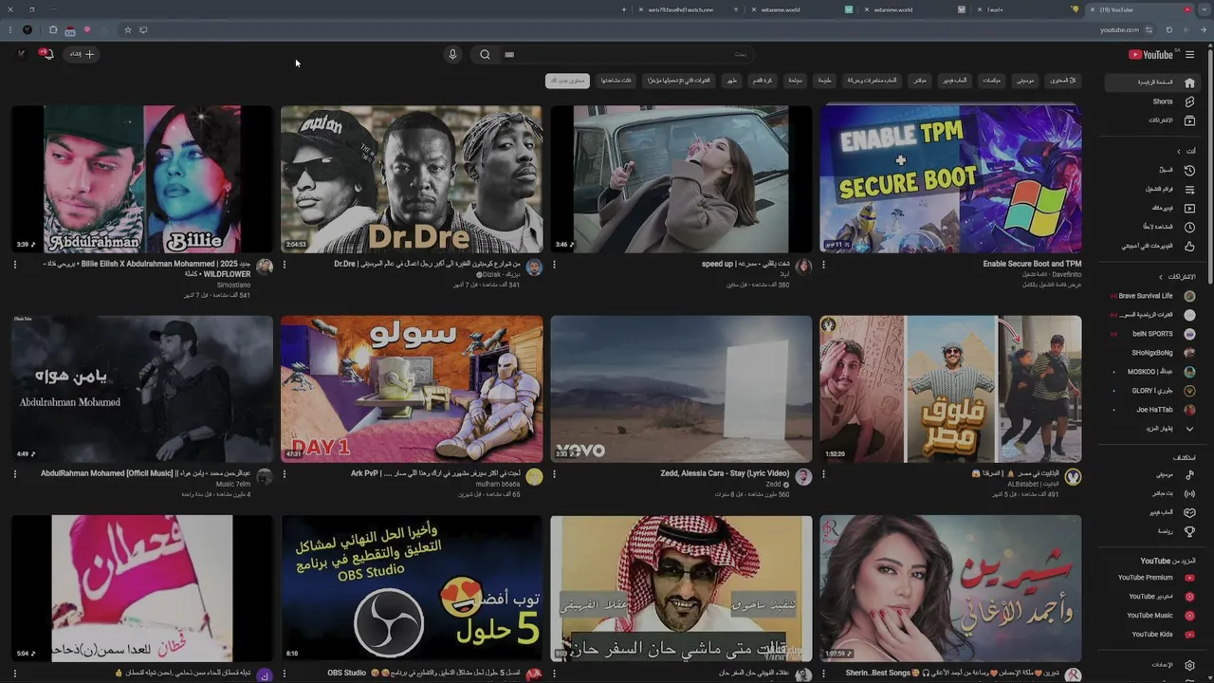Reload the page in browser toolbar
Screen dimensions: 1214x683
(x=1168, y=30)
